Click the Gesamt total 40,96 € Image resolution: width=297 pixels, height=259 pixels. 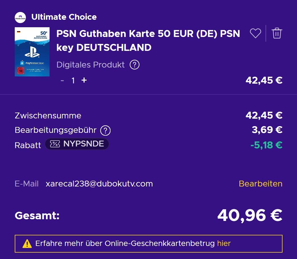tap(250, 215)
